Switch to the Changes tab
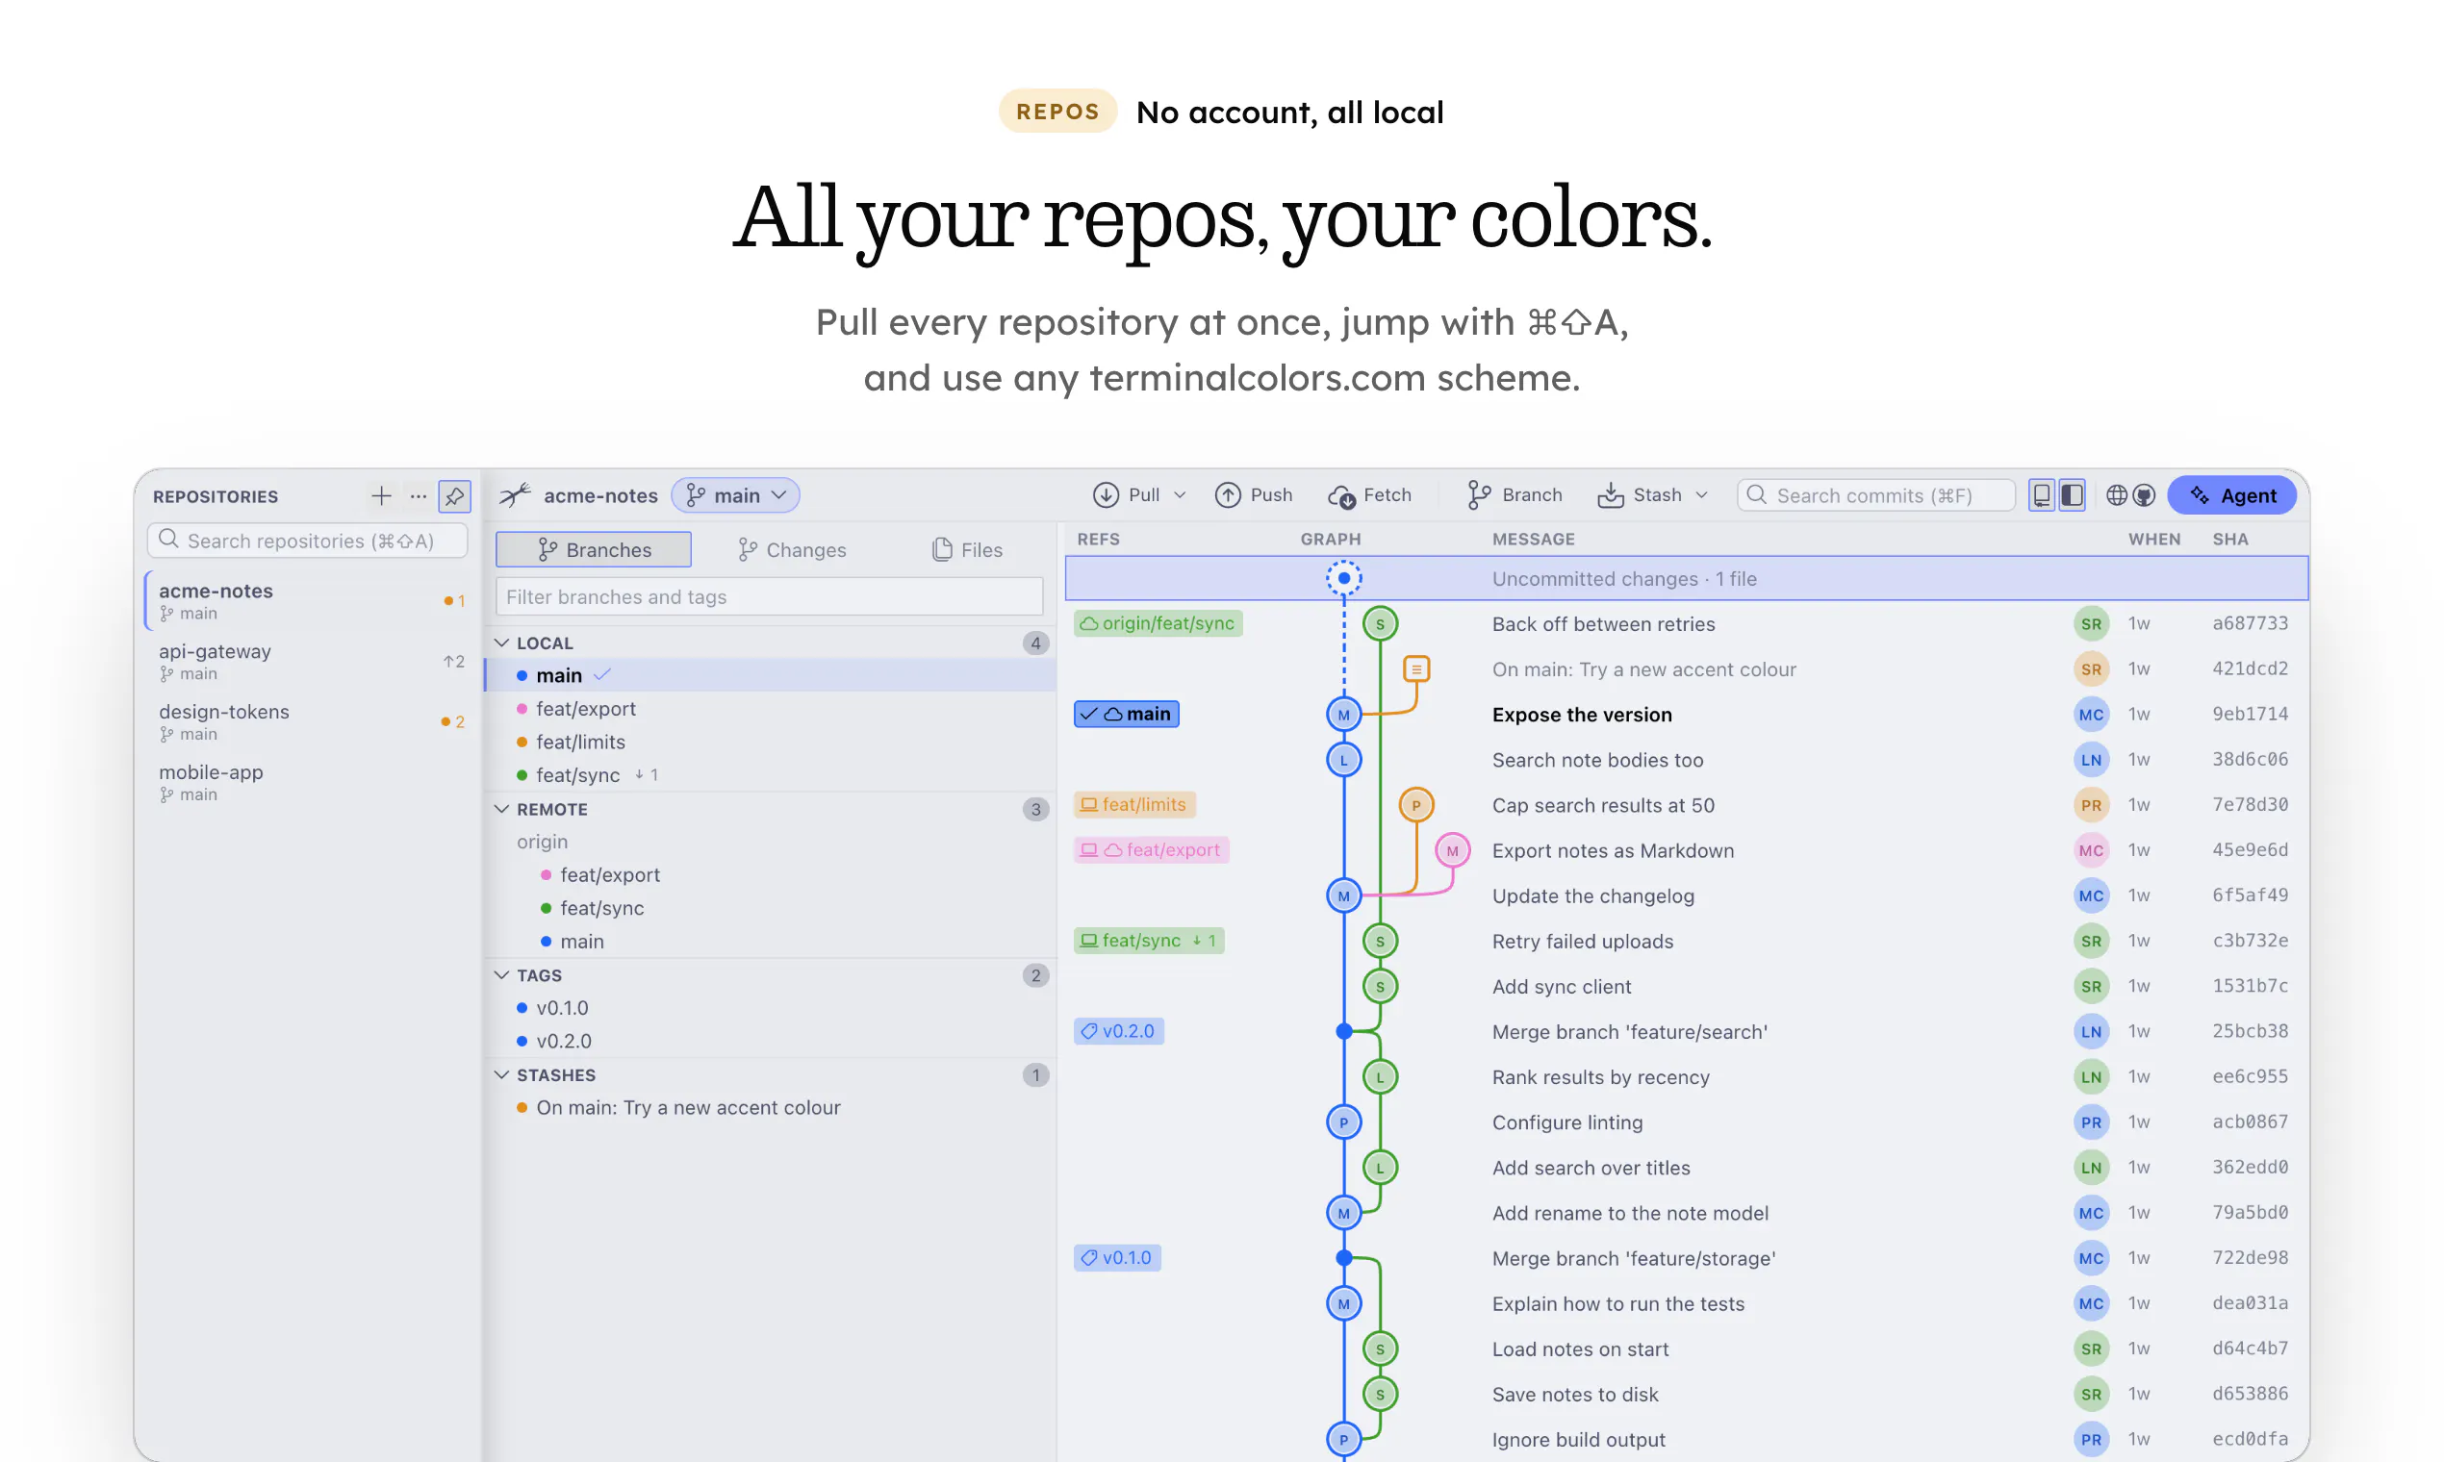 [791, 550]
